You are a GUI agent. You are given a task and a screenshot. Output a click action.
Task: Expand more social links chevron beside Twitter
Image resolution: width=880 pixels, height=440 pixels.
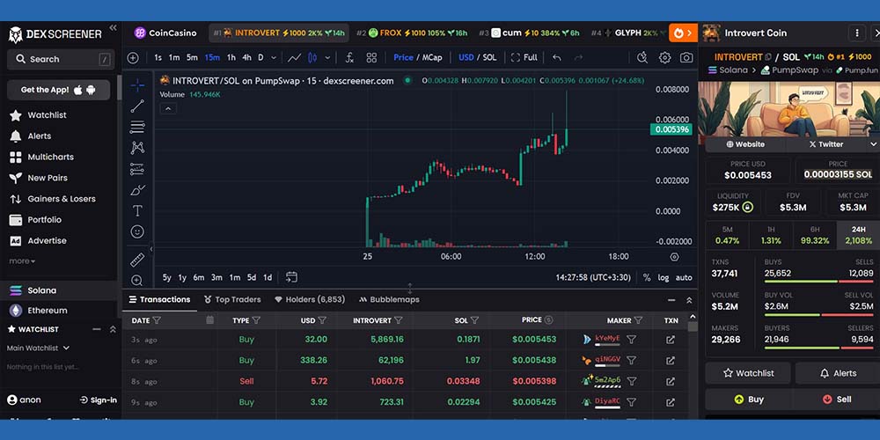coord(873,144)
